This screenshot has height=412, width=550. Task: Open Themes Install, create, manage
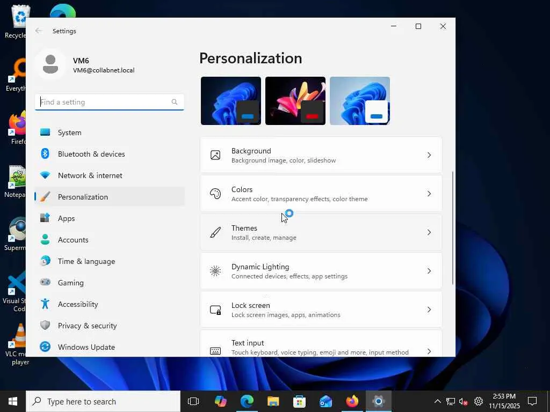[x=321, y=232]
